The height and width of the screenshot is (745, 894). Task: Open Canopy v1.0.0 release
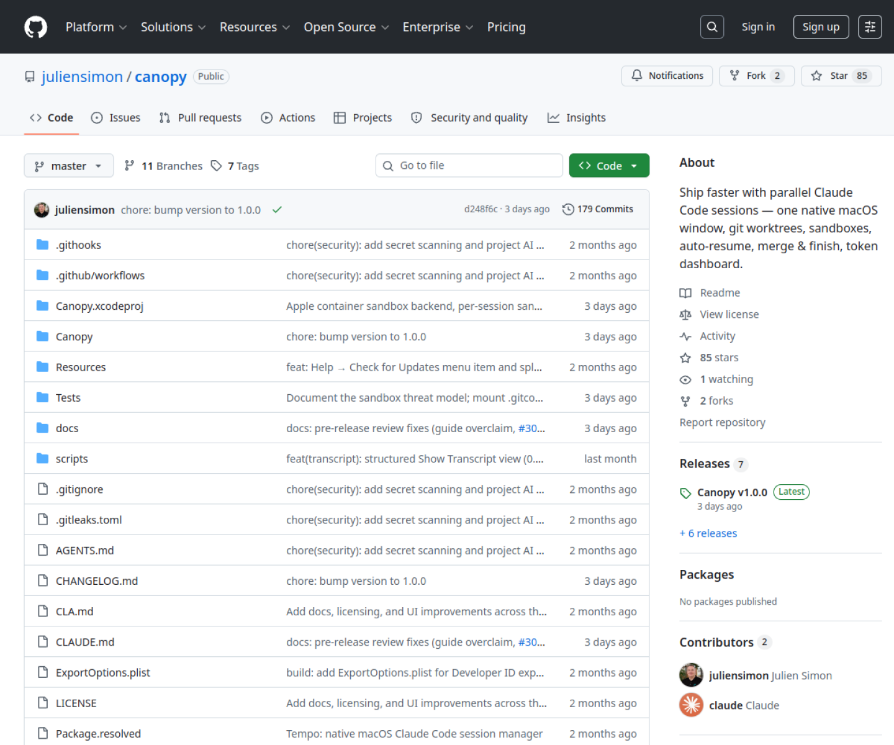[x=732, y=492]
